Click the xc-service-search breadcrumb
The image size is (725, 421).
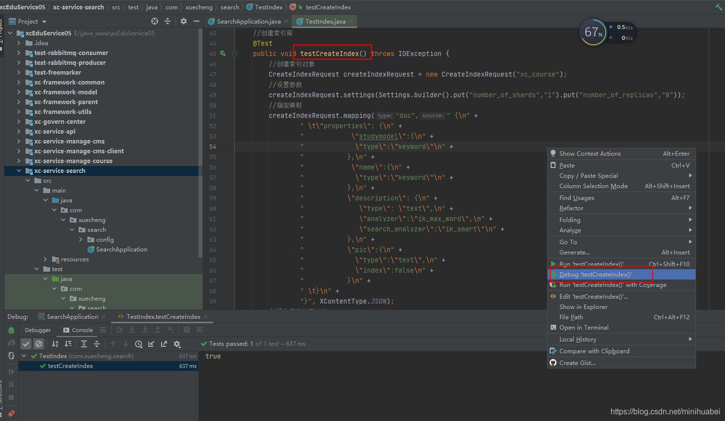click(79, 7)
